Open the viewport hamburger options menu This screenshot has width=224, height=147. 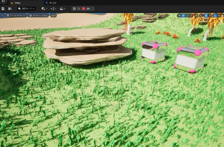pos(2,15)
